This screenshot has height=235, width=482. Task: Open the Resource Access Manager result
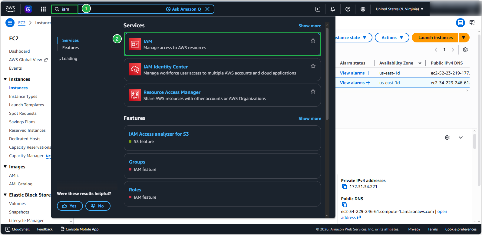[x=223, y=95]
